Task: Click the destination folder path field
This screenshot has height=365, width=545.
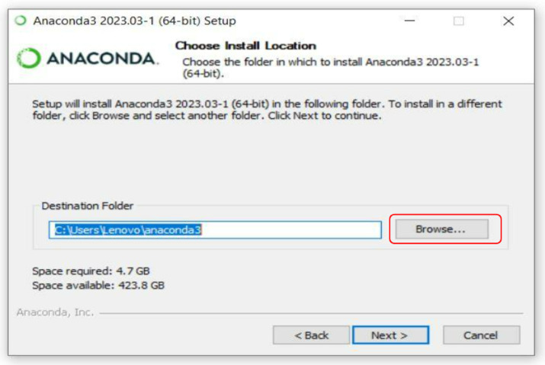Action: tap(215, 229)
